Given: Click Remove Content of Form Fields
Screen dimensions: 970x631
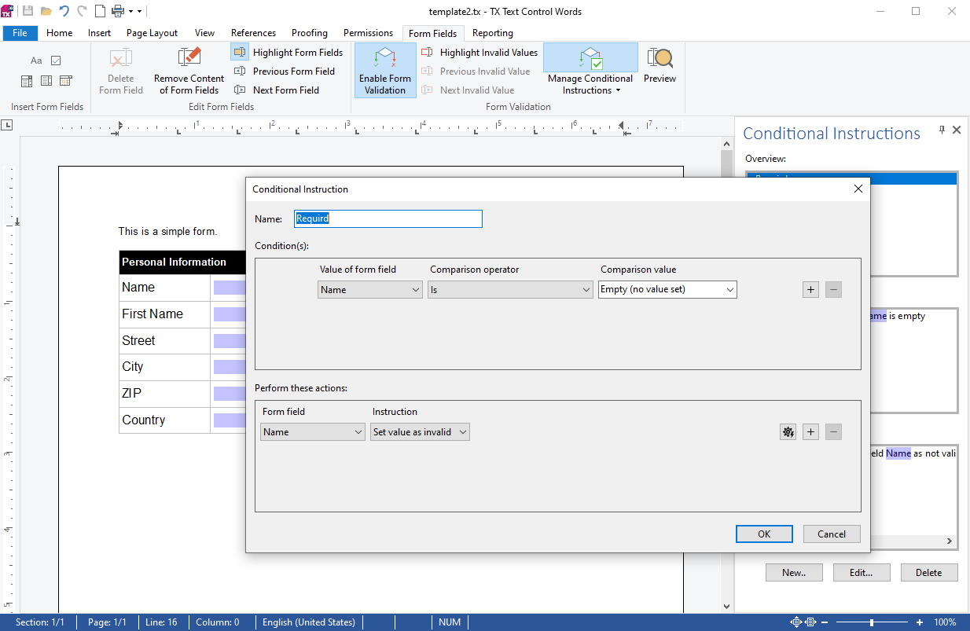Looking at the screenshot, I should [189, 71].
